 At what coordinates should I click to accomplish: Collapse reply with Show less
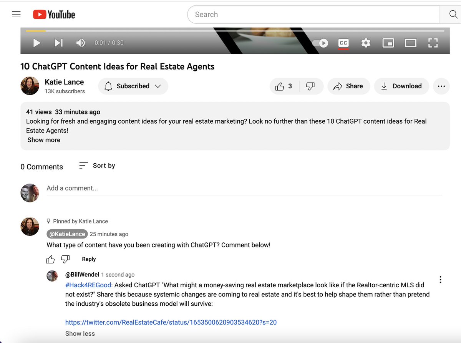coord(80,333)
